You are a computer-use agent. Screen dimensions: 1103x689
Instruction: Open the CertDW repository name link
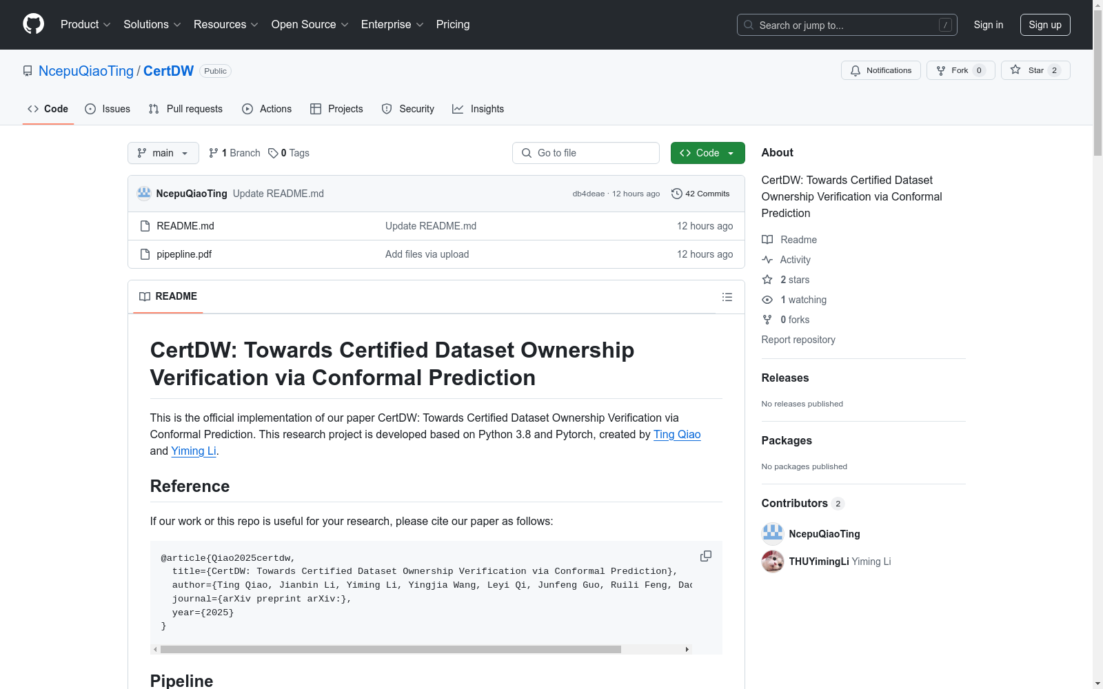coord(168,71)
